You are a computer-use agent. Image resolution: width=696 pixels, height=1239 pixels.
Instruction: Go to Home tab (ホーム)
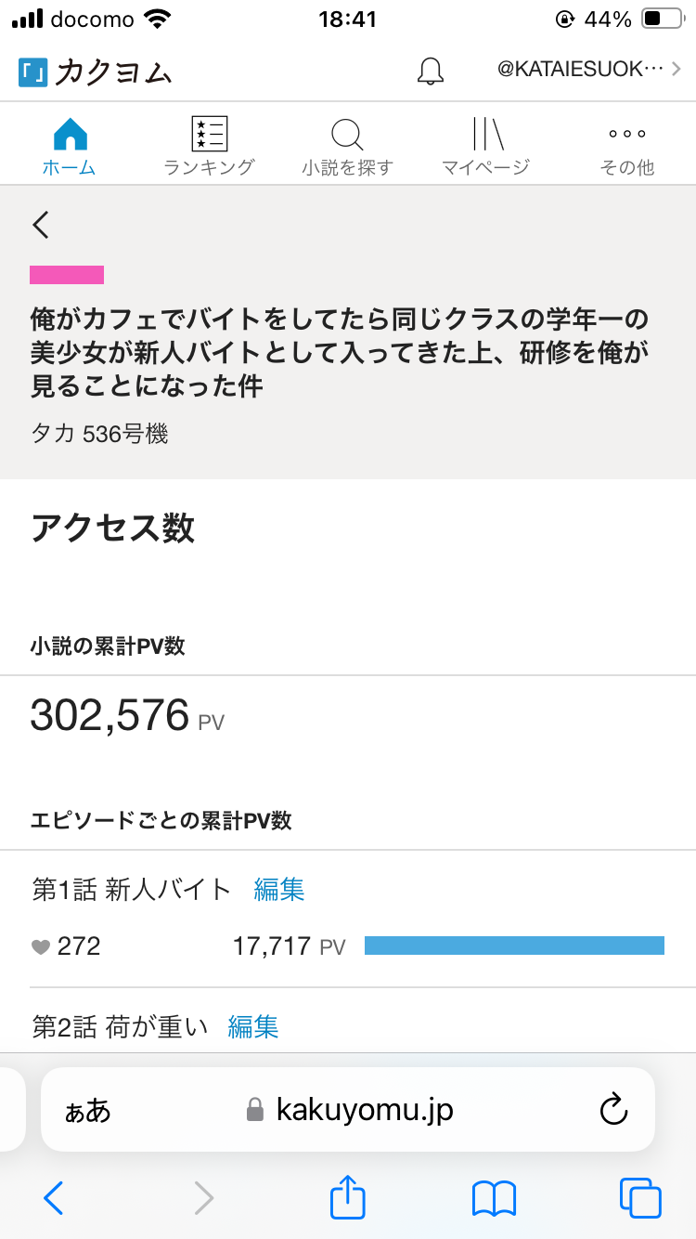70,146
